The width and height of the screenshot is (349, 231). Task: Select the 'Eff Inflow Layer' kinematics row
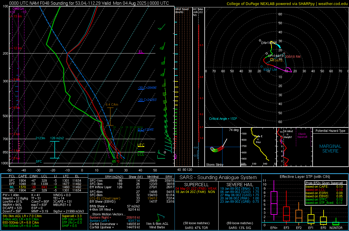pyautogui.click(x=132, y=187)
